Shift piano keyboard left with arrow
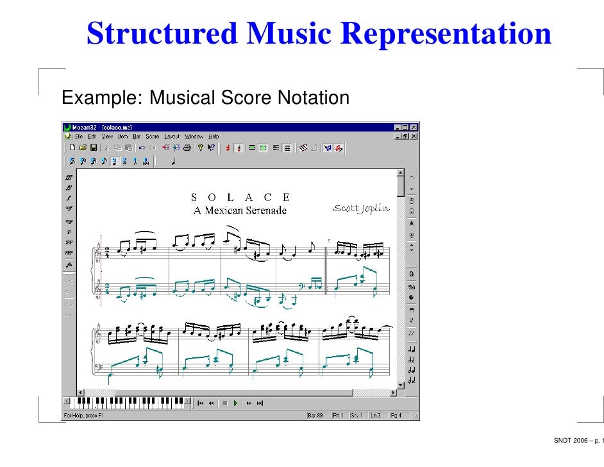 coord(67,401)
